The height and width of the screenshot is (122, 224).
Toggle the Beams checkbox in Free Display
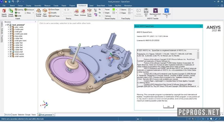click(120, 10)
